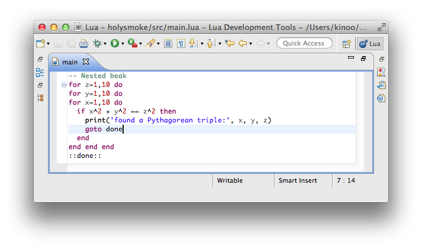Toggle Block Selection mode icon

(168, 43)
